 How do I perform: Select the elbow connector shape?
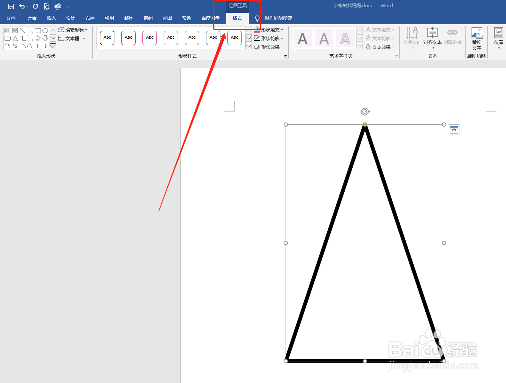tap(23, 38)
